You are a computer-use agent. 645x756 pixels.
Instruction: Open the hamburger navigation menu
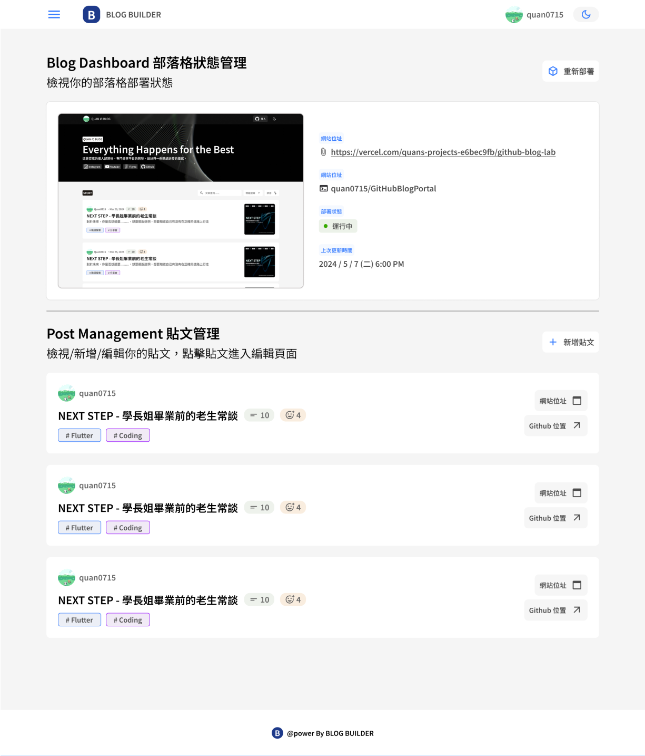coord(54,14)
